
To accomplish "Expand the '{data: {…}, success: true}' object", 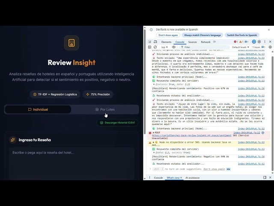I will pyautogui.click(x=154, y=153).
